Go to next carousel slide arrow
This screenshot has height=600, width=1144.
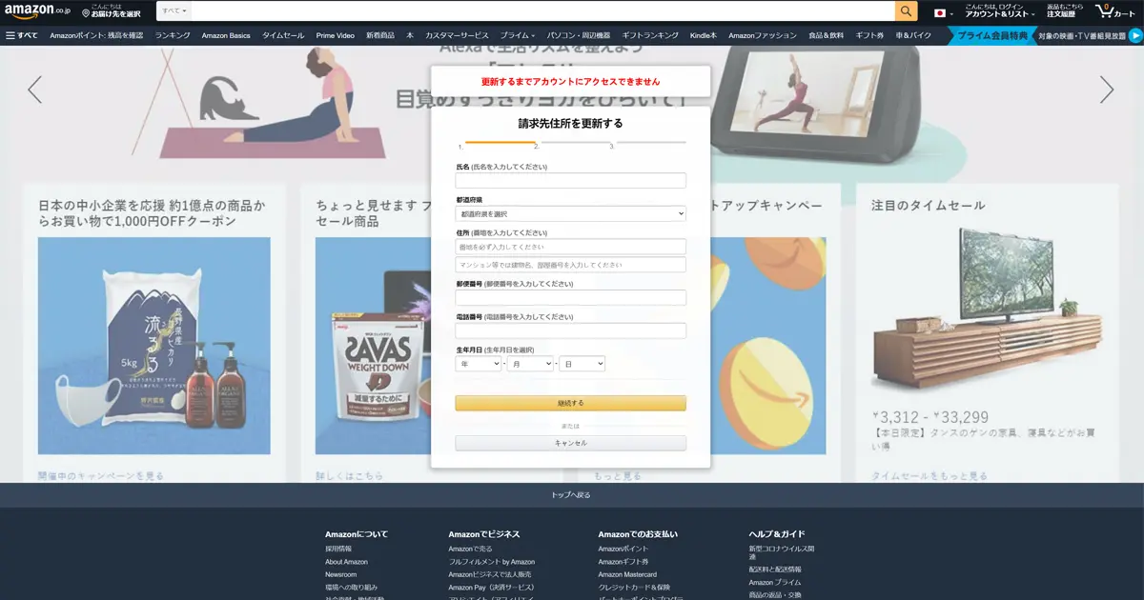click(x=1106, y=90)
